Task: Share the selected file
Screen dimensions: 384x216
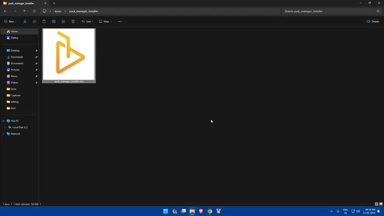Action: (x=63, y=22)
